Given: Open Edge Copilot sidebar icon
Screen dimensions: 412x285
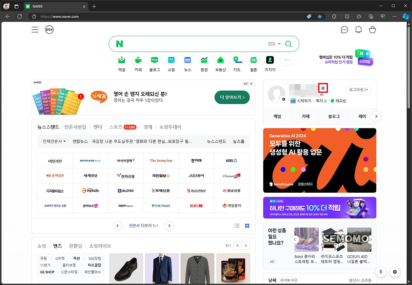Looking at the screenshot, I should point(406,16).
